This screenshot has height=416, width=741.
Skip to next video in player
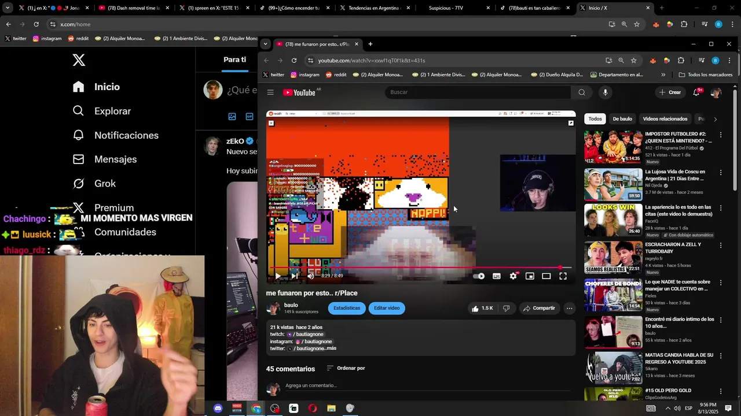[294, 276]
